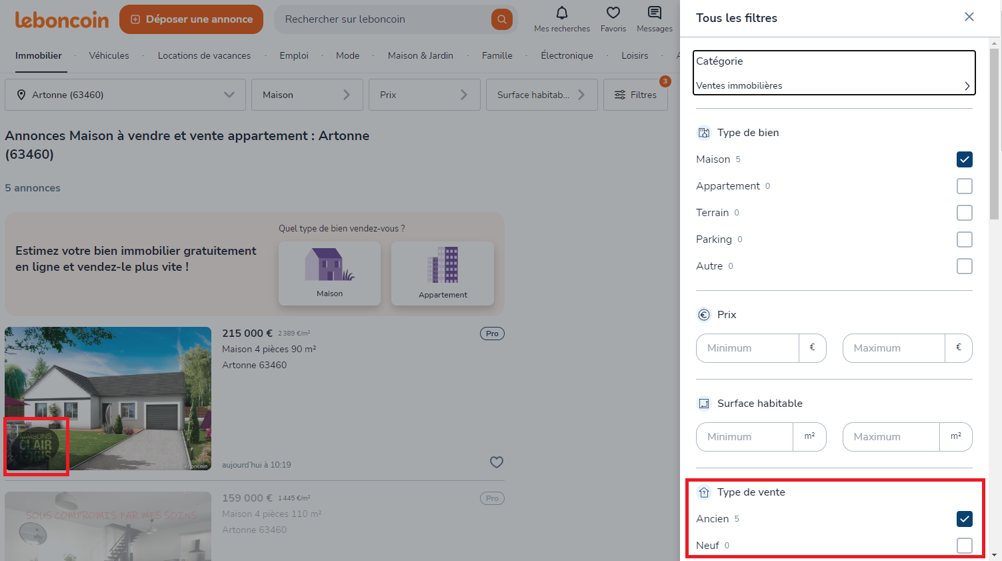Close the Tous les filtres panel
The image size is (1002, 561).
click(x=969, y=17)
